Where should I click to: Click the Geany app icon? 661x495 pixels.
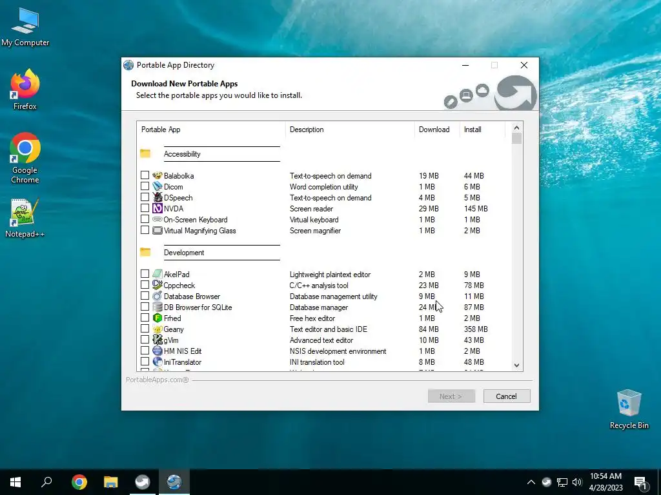coord(158,329)
